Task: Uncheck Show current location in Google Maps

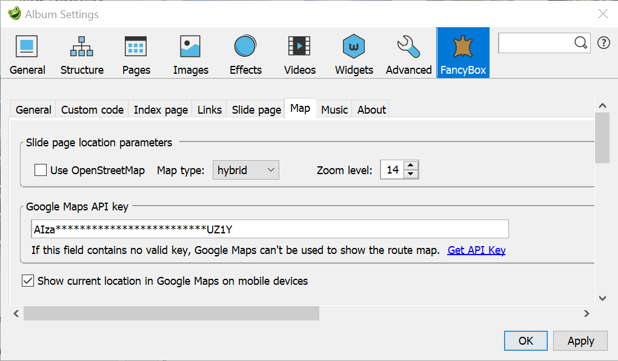Action: pyautogui.click(x=28, y=281)
